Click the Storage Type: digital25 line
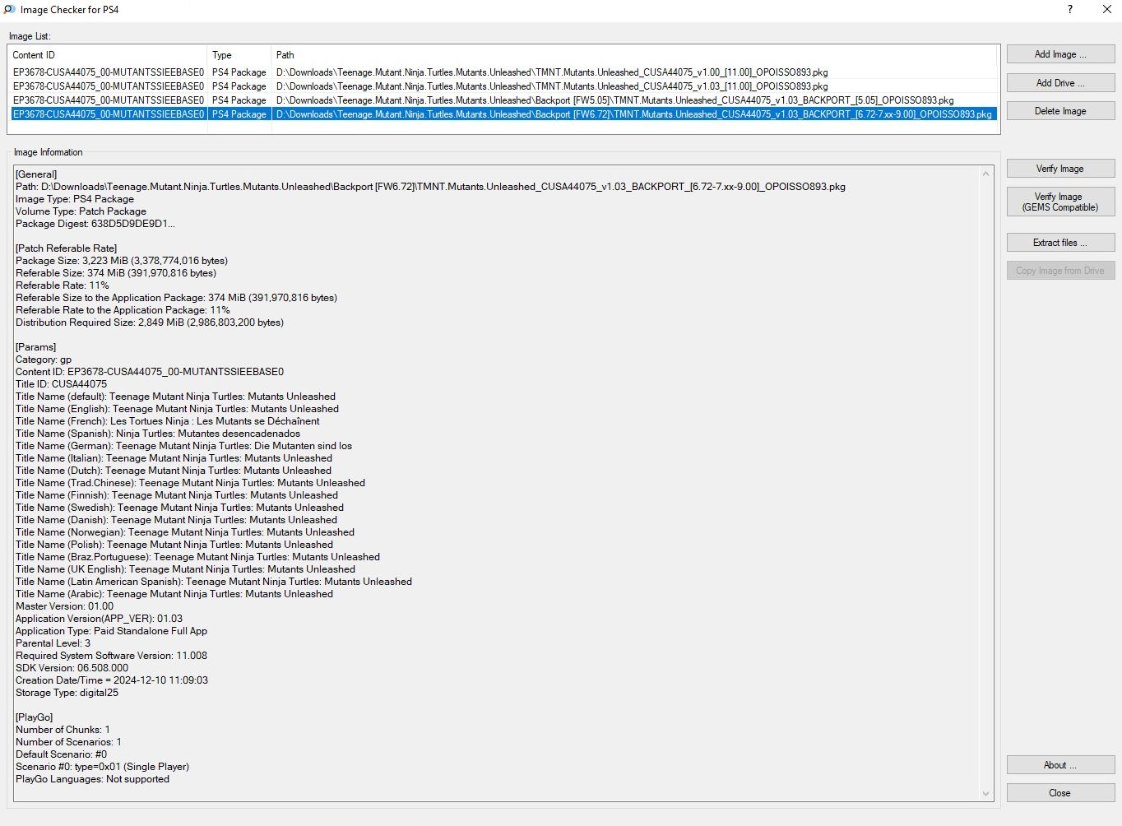 coord(67,693)
